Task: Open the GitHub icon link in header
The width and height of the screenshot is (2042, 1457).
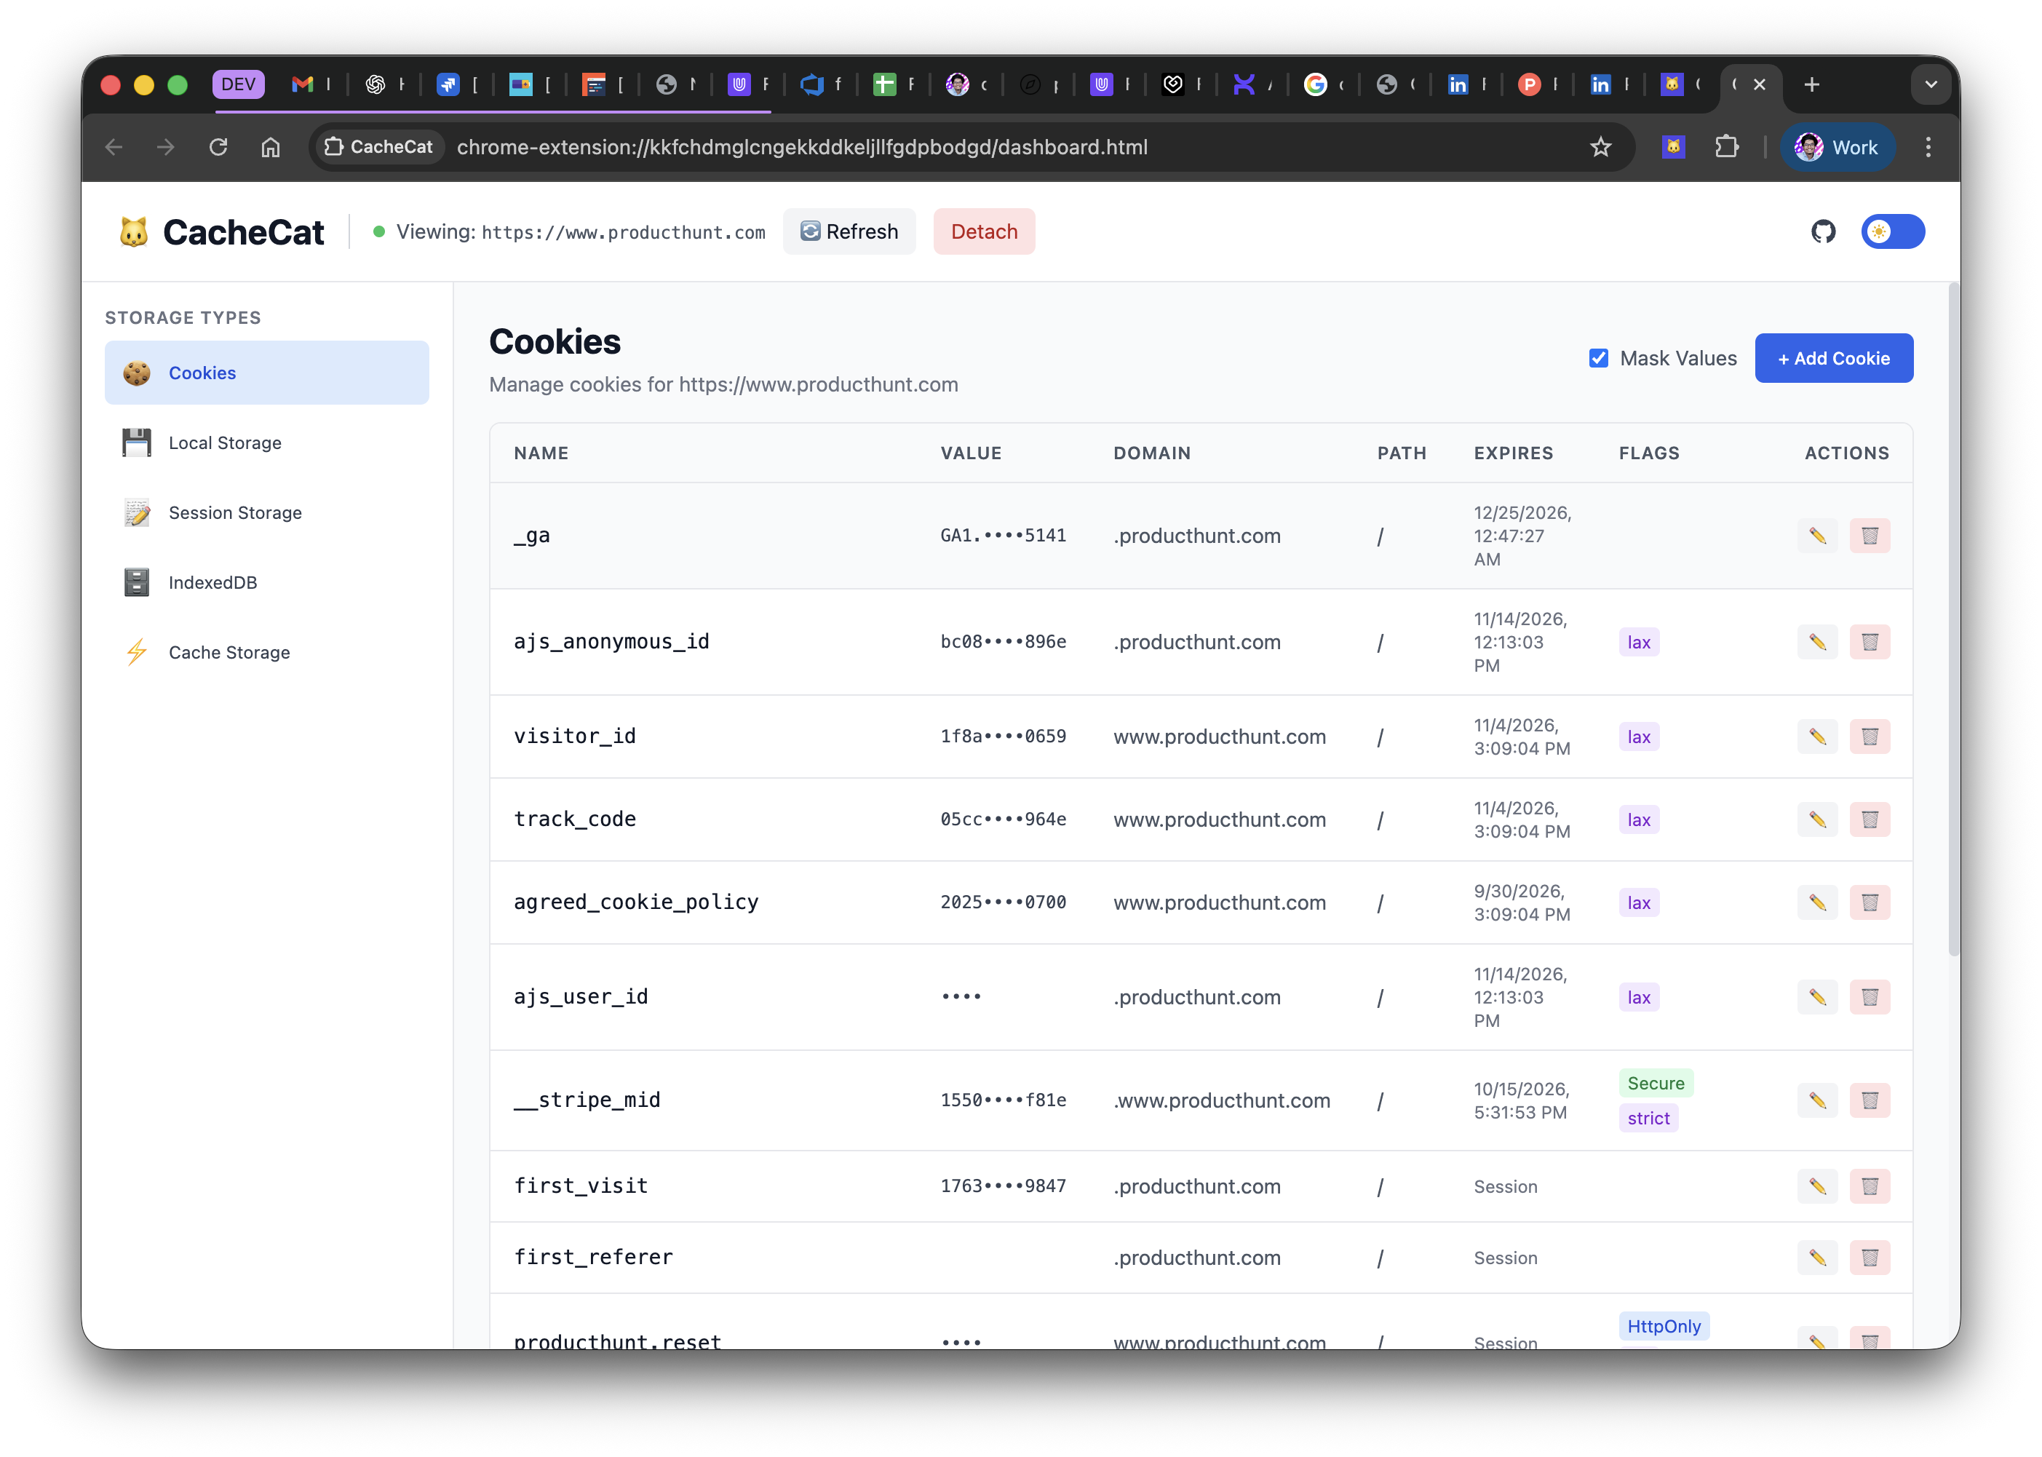Action: pyautogui.click(x=1822, y=231)
